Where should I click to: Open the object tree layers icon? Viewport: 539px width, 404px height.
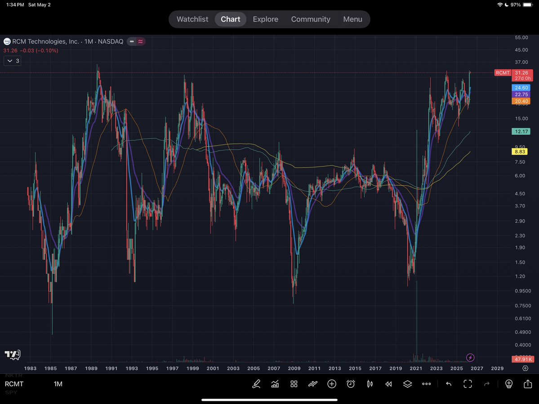coord(407,384)
